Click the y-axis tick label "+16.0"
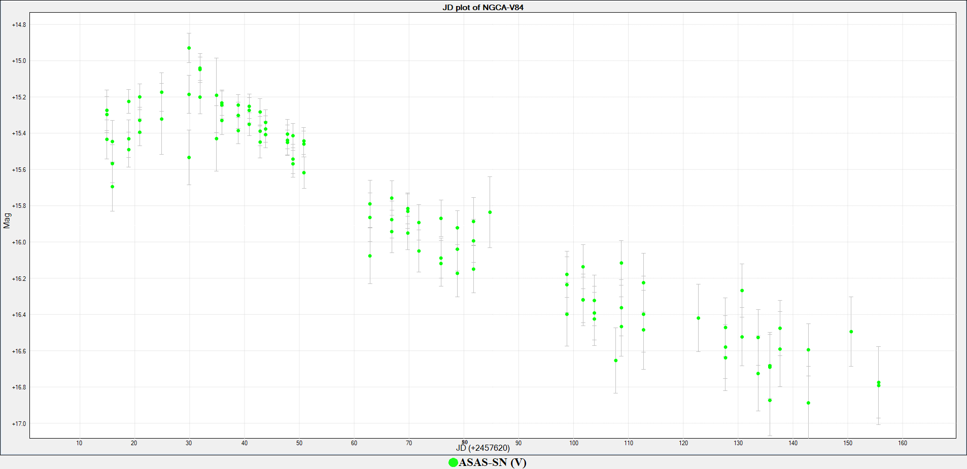The height and width of the screenshot is (469, 967). click(19, 242)
